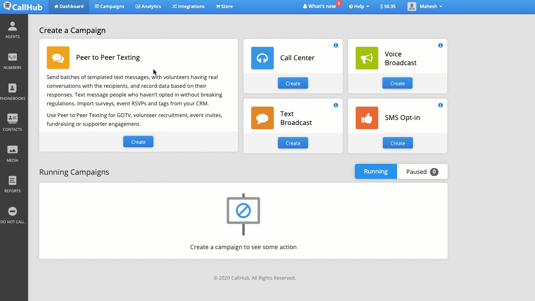Open the Phonebooks sidebar section
Screen dimensions: 535x301
[13, 92]
